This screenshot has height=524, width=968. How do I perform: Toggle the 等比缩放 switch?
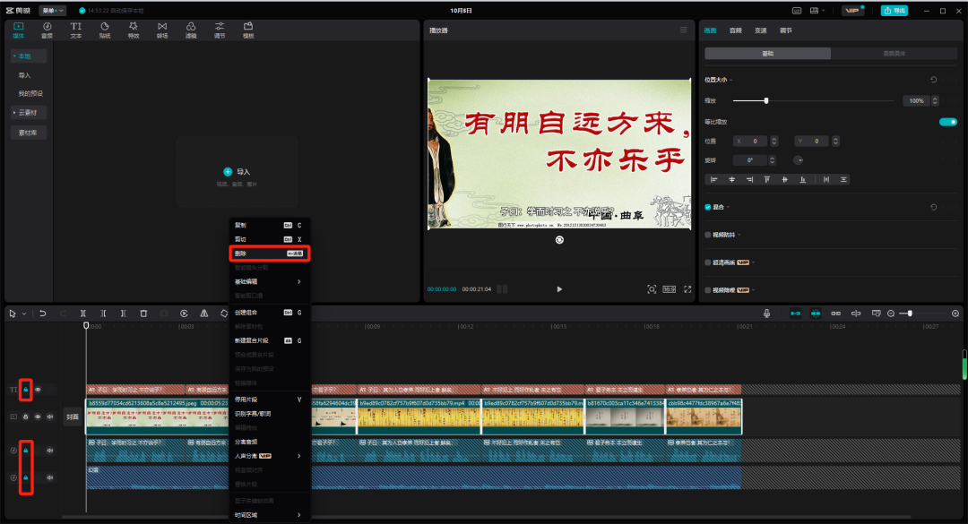pos(947,122)
